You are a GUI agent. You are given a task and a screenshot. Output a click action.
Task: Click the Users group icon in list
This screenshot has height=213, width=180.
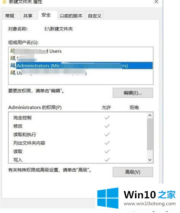(13, 73)
